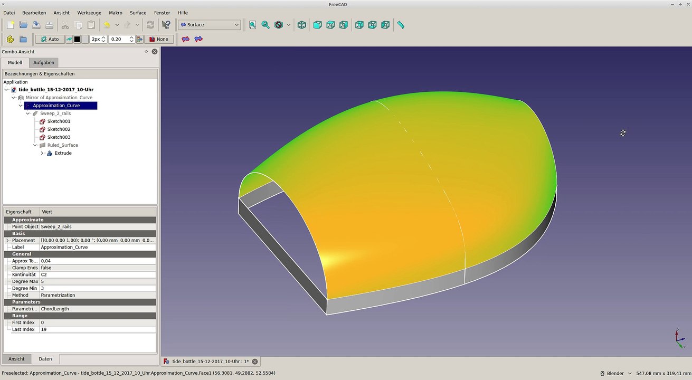This screenshot has height=380, width=692.
Task: Open the Datei menu
Action: (x=9, y=13)
